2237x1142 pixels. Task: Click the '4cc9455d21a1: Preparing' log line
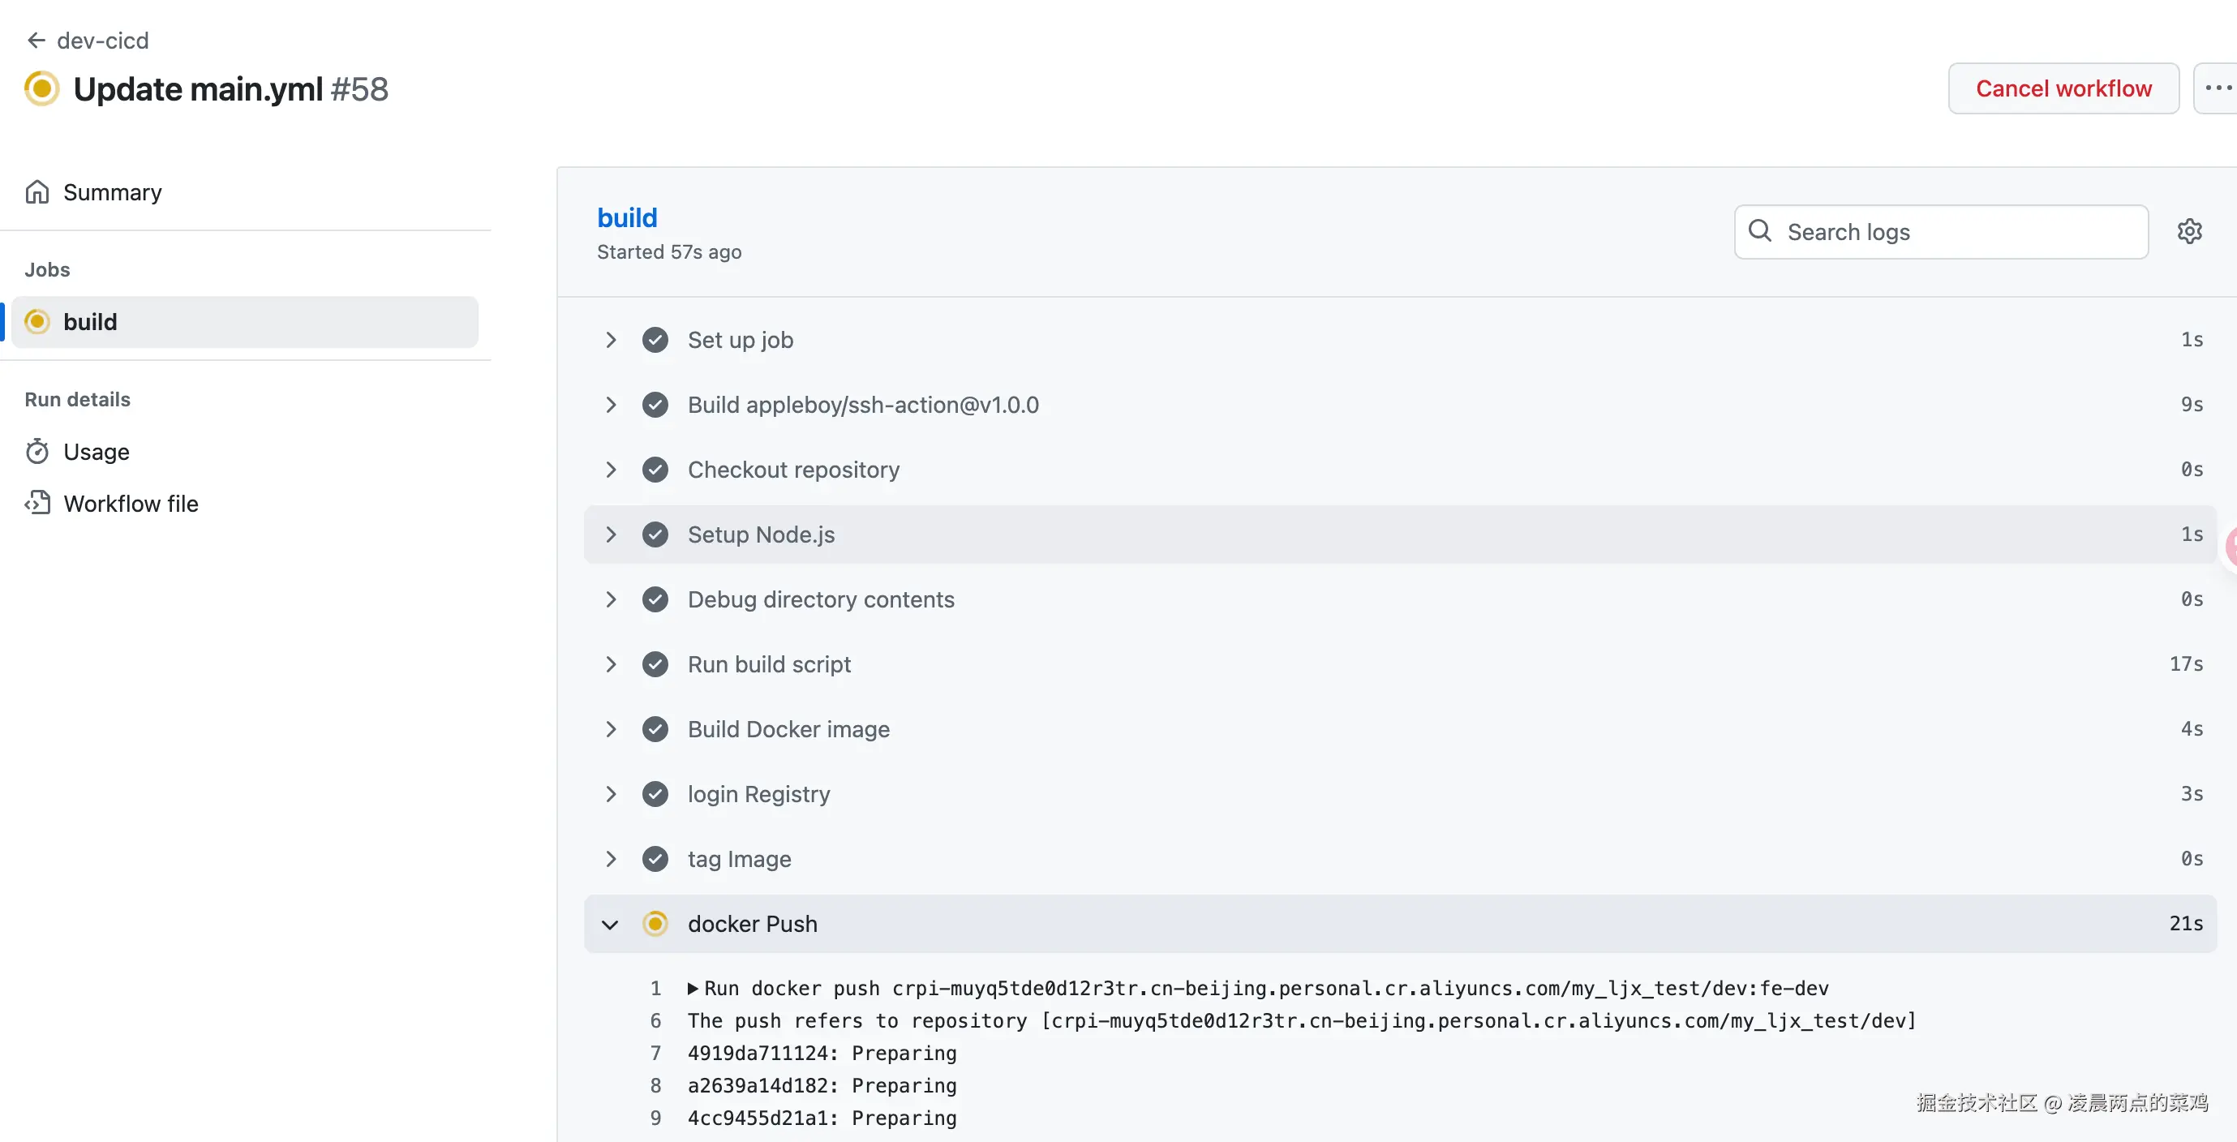(822, 1118)
